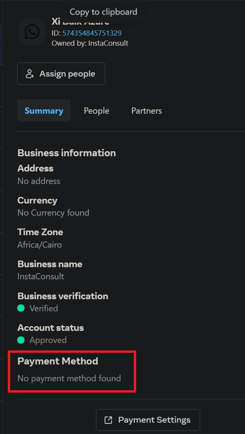Select the 'Owned by: InstaConsult' text

point(90,43)
